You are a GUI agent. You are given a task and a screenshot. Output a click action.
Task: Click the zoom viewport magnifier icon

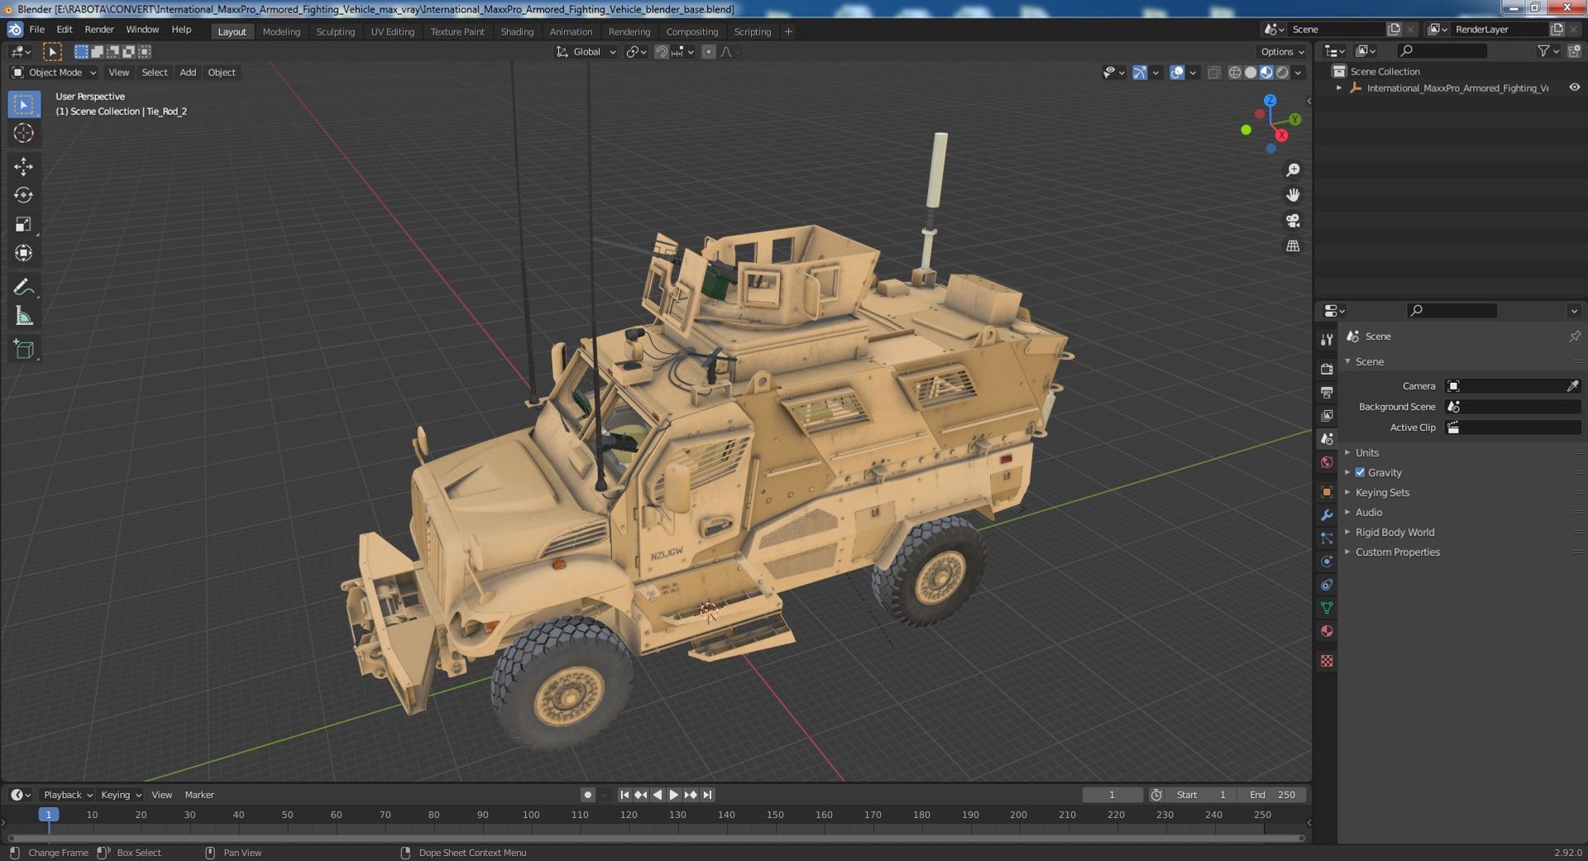(x=1293, y=170)
